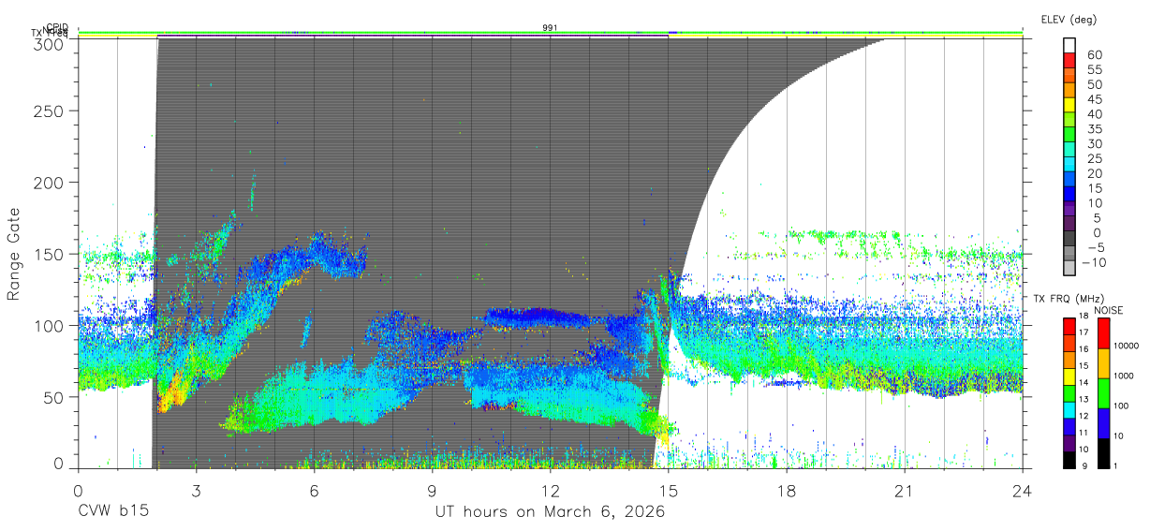Click the '9' hour tick on time axis
This screenshot has width=1150, height=531.
[433, 490]
